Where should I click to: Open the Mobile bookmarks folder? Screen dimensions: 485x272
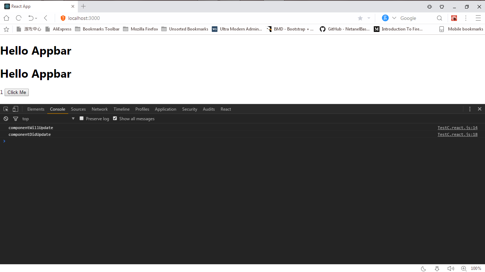coord(461,29)
